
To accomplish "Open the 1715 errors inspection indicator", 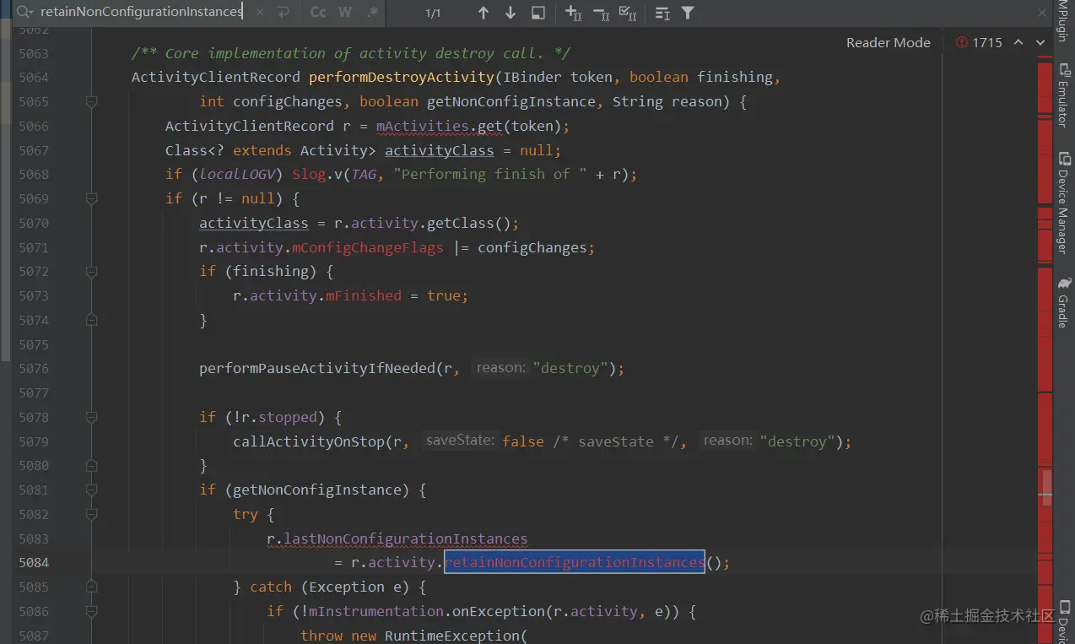I will pyautogui.click(x=980, y=42).
